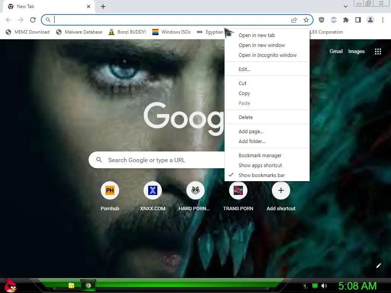Viewport: 391px width, 293px height.
Task: Open the TRANS PORN shortcut tile
Action: tap(238, 196)
